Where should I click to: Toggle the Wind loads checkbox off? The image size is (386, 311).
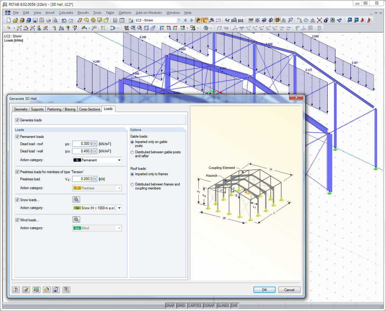pyautogui.click(x=17, y=220)
